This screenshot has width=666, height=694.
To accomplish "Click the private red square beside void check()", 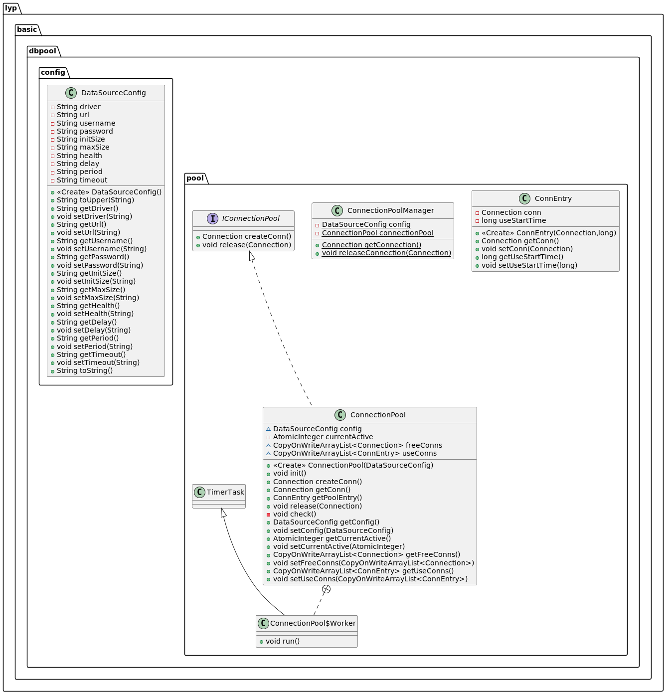I will tap(268, 514).
